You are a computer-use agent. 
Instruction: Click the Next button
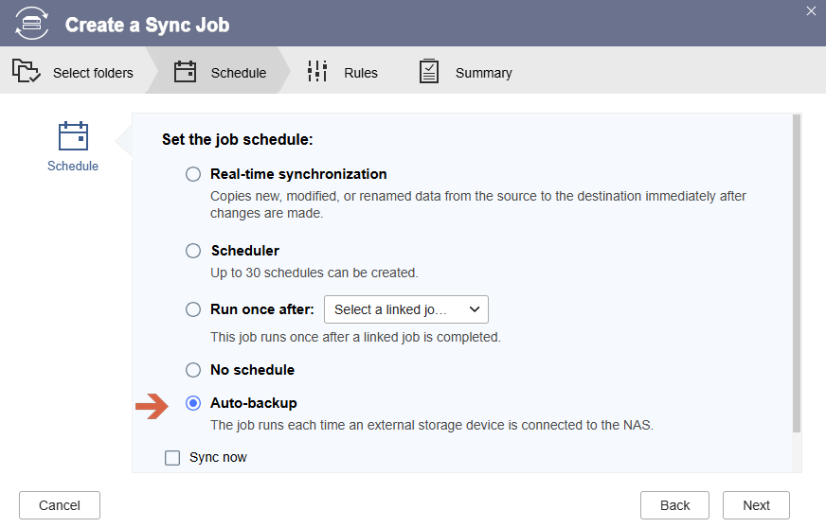click(756, 505)
